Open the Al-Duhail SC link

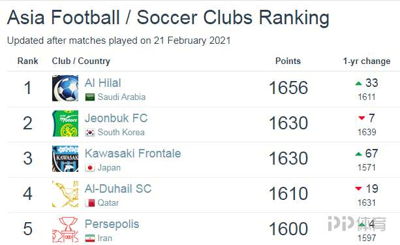click(118, 189)
